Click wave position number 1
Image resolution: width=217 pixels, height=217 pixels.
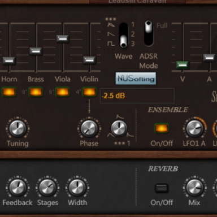(133, 24)
